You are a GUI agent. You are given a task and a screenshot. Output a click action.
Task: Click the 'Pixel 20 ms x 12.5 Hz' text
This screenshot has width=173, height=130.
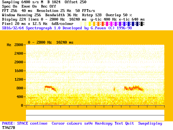pos(25,24)
